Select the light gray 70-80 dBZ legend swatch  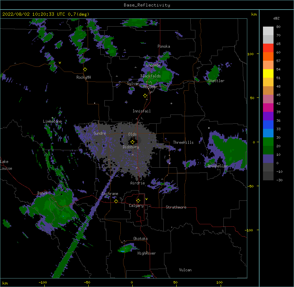pos(268,31)
